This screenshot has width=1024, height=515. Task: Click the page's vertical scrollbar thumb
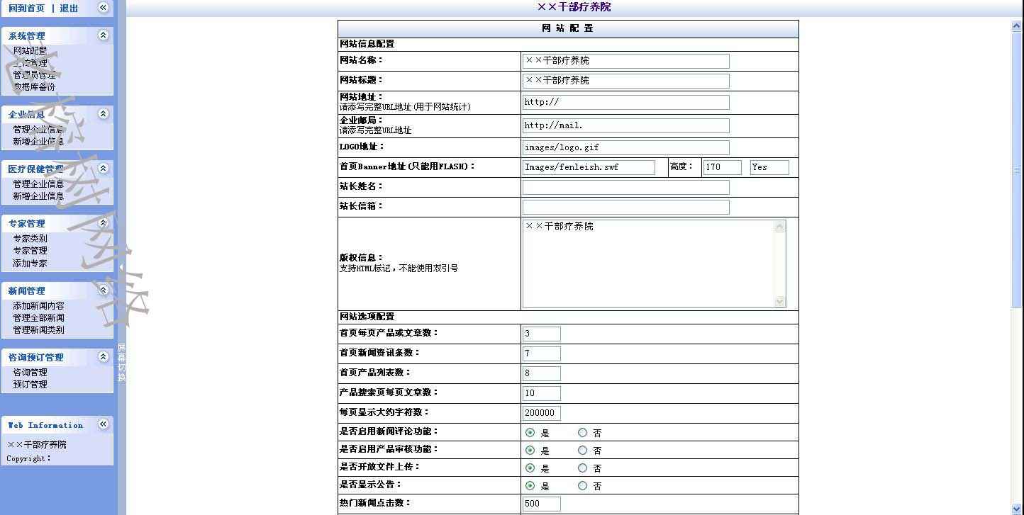1016,170
